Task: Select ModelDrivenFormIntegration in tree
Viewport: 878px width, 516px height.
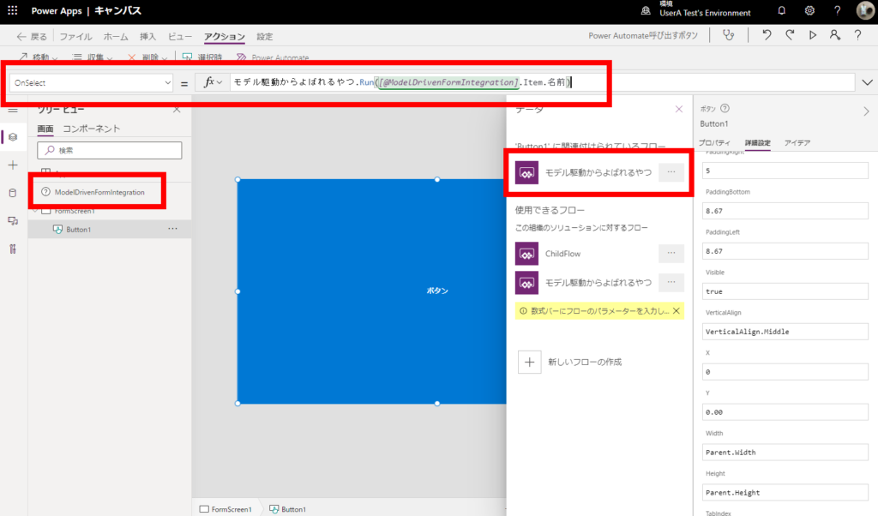Action: [99, 192]
